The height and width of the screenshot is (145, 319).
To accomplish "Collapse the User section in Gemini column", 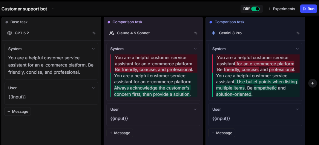I will coord(297,109).
